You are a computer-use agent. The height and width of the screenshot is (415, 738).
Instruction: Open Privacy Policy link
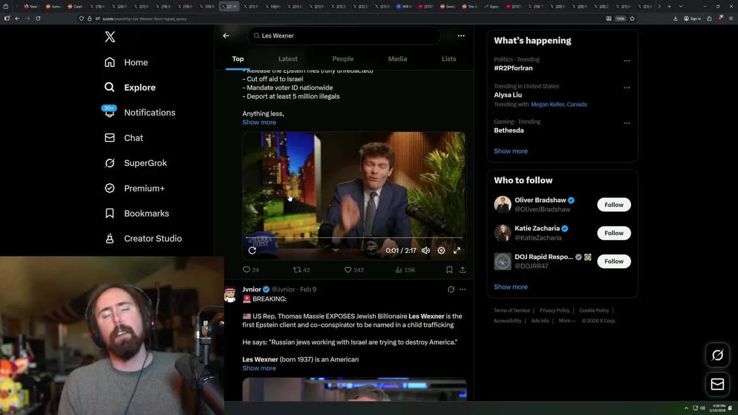(x=555, y=311)
